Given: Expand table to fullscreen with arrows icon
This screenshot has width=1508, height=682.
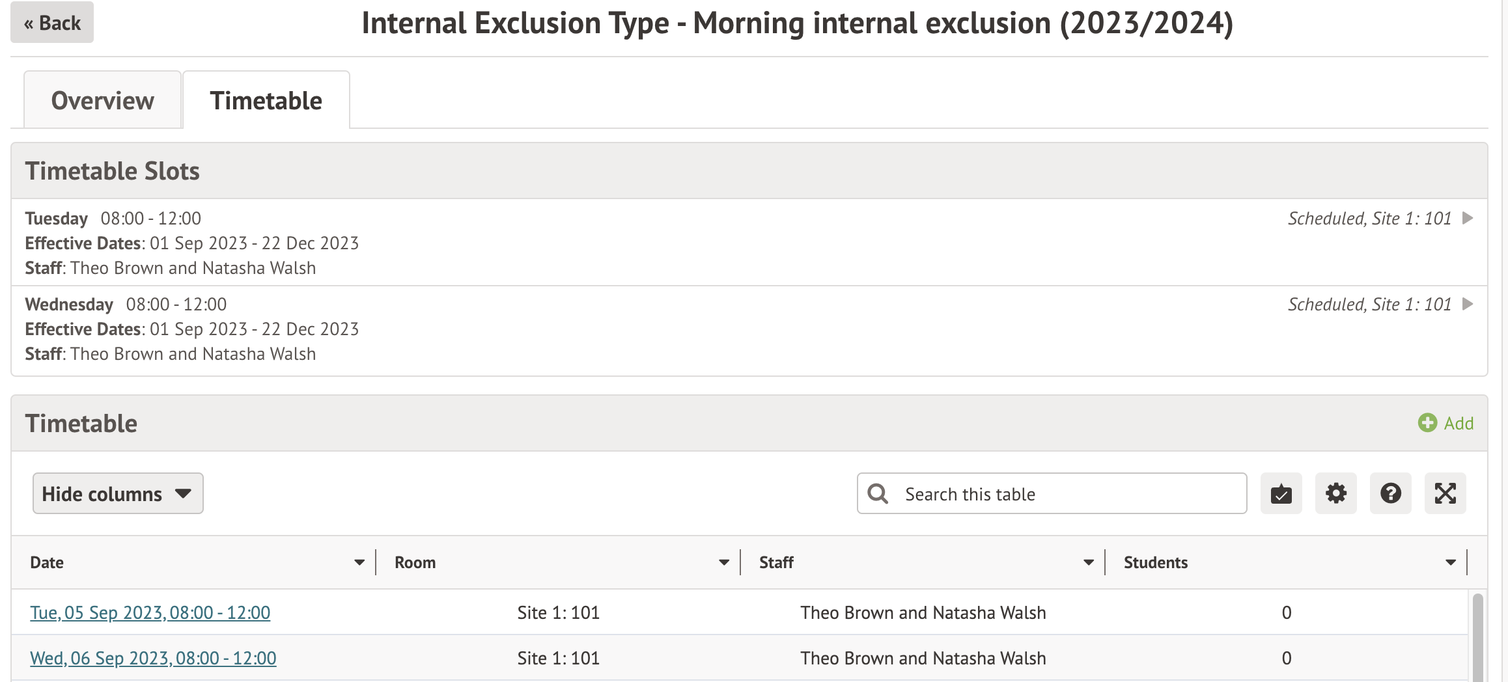Looking at the screenshot, I should tap(1445, 494).
